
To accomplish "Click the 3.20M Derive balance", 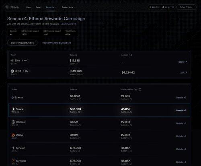I will click(74, 135).
